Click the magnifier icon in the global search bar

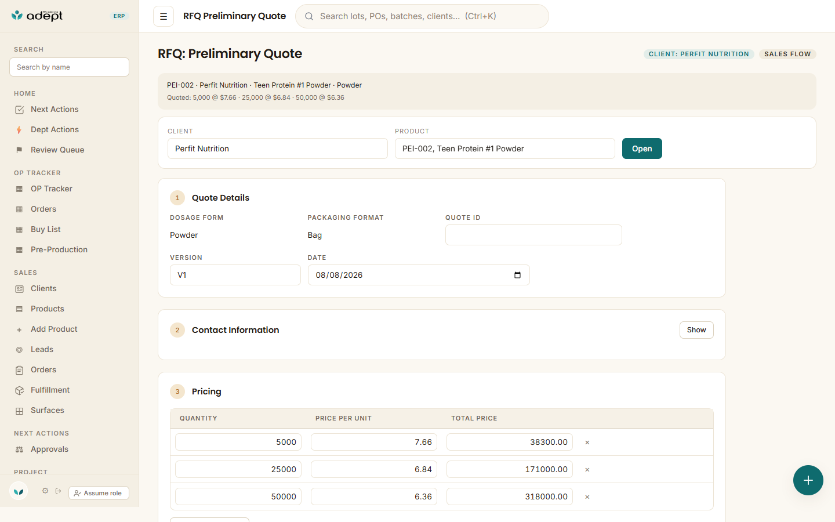click(309, 16)
